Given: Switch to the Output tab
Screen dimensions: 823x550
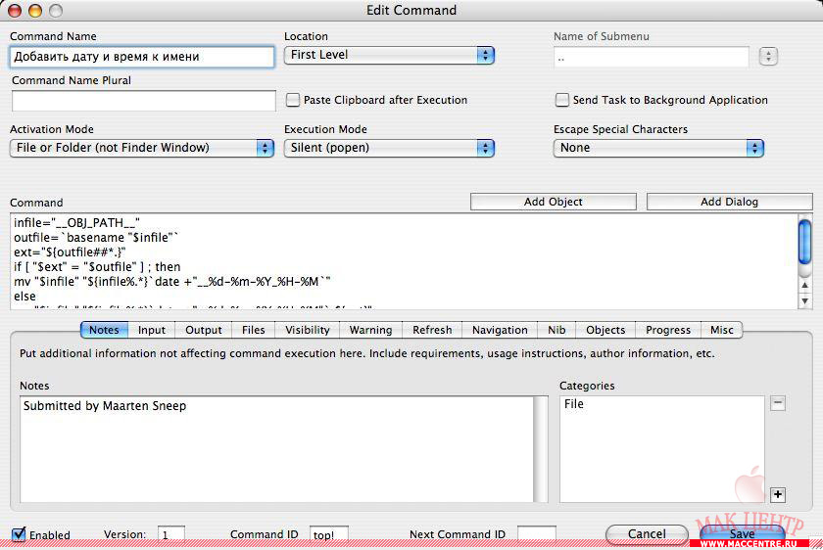Looking at the screenshot, I should [x=204, y=330].
